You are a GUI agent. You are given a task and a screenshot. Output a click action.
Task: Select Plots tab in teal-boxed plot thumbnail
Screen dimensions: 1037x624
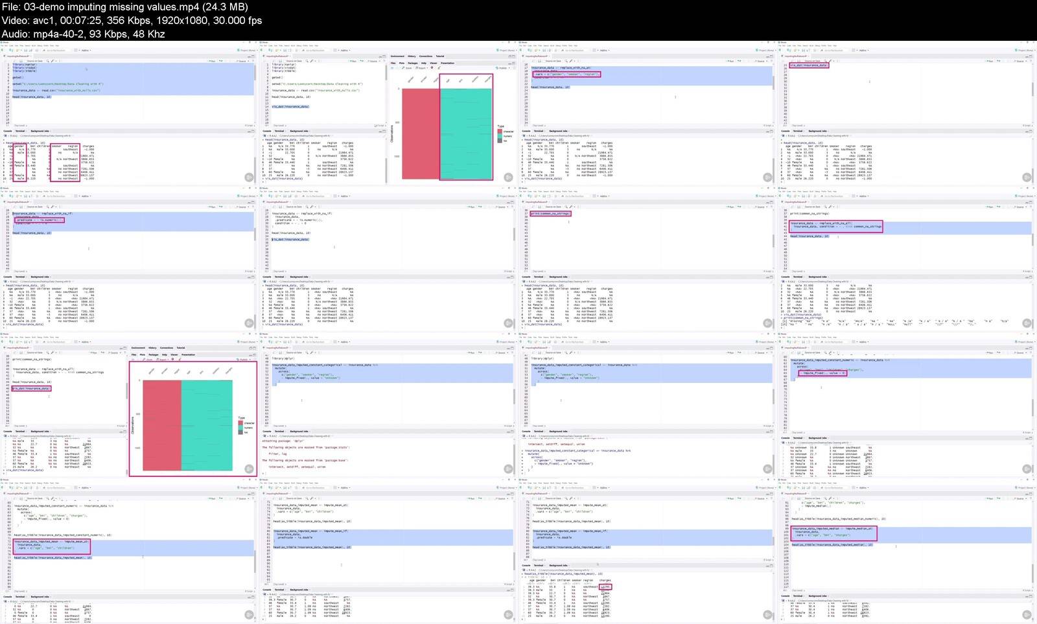click(402, 63)
